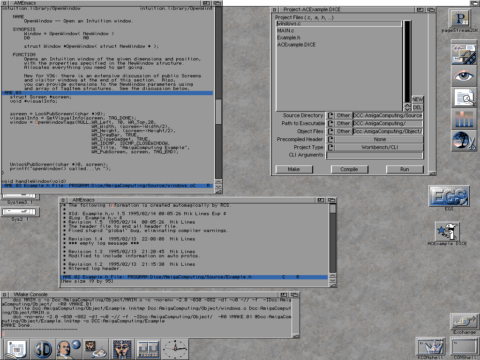
Task: Open the two-column spreadsheet page dock icon
Action: (148, 349)
